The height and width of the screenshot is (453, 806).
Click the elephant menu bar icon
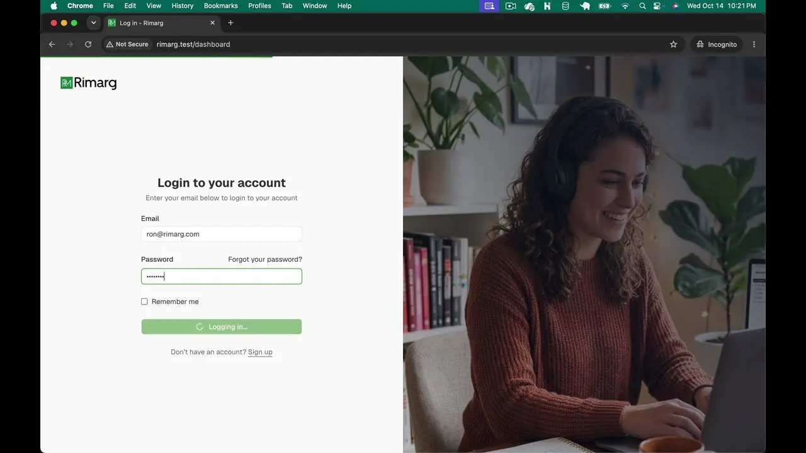click(x=585, y=6)
